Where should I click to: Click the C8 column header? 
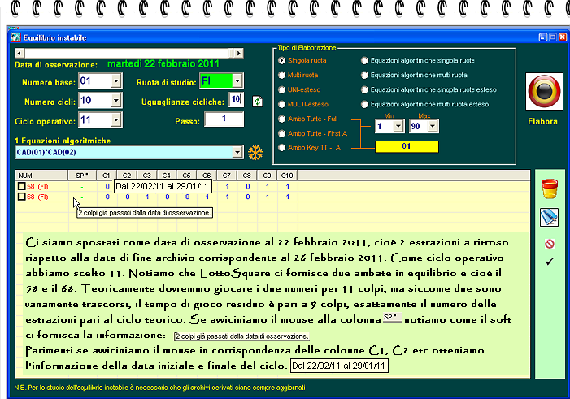pyautogui.click(x=247, y=176)
